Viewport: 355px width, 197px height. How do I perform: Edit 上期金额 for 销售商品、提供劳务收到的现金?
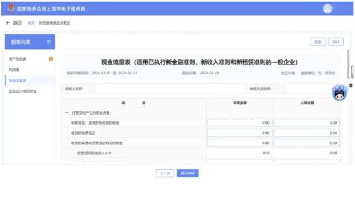pyautogui.click(x=307, y=123)
